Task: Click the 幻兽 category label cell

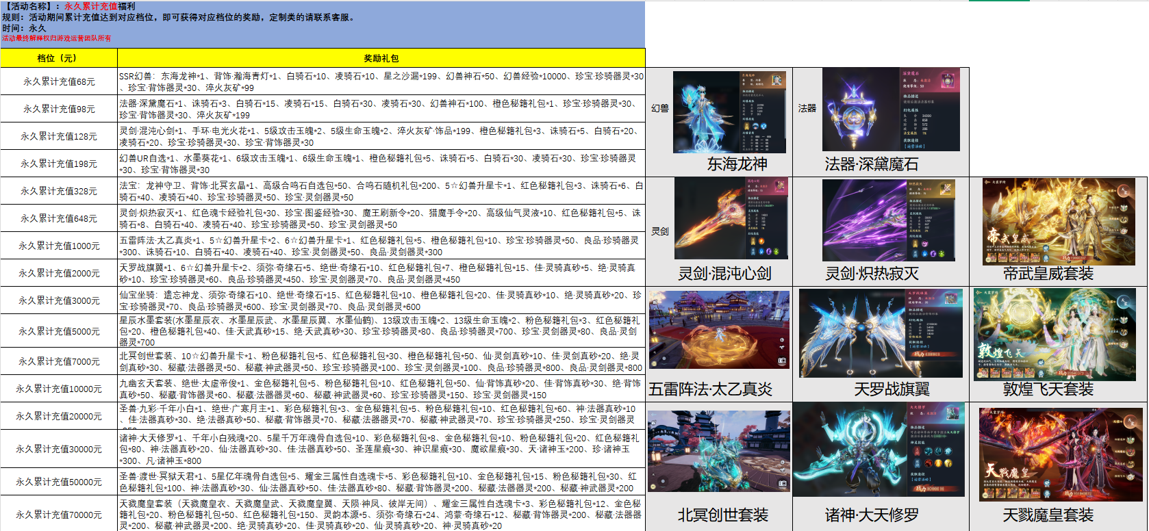Action: coord(659,108)
